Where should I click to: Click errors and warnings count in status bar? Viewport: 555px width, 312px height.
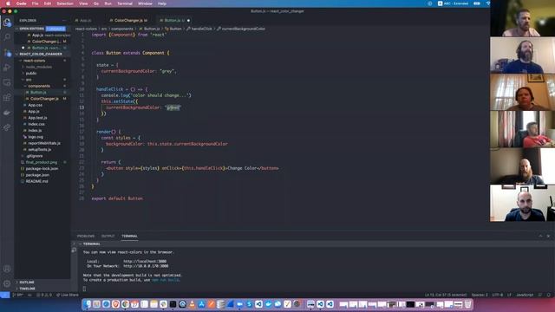pos(44,295)
